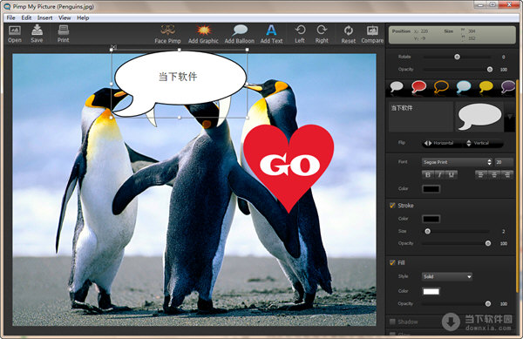
Task: Select the yellow balloon style
Action: point(486,87)
